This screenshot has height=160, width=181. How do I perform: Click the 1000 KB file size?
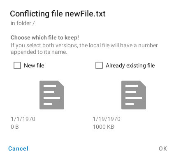coord(103,127)
